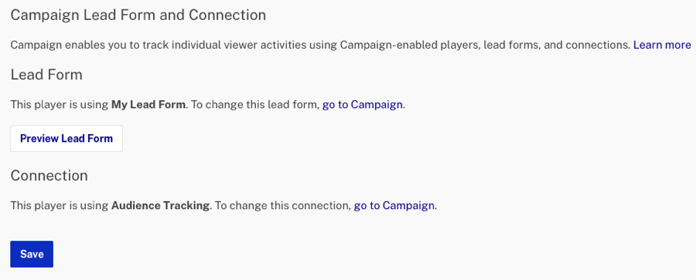The image size is (696, 280).
Task: Click the Lead Form section heading
Action: [x=46, y=75]
